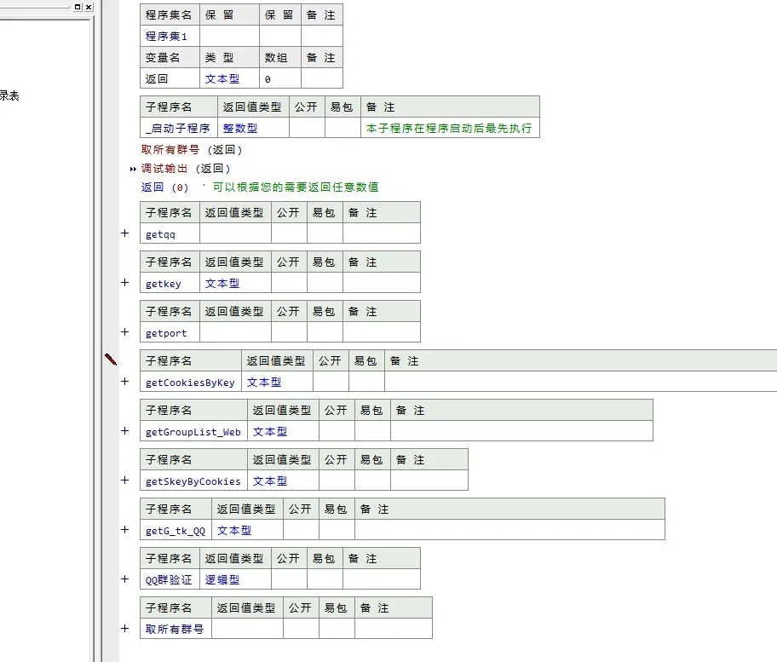Expand the getqq subprogram with its plus sign
Viewport: 777px width, 662px height.
tap(124, 232)
